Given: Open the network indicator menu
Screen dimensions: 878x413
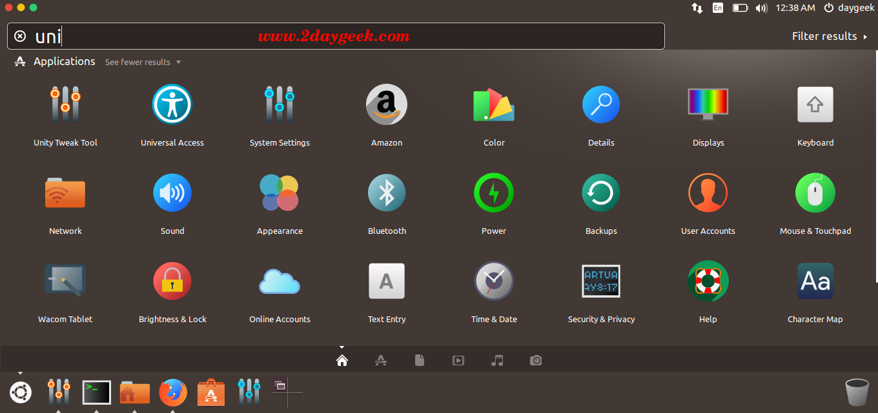Looking at the screenshot, I should tap(697, 8).
